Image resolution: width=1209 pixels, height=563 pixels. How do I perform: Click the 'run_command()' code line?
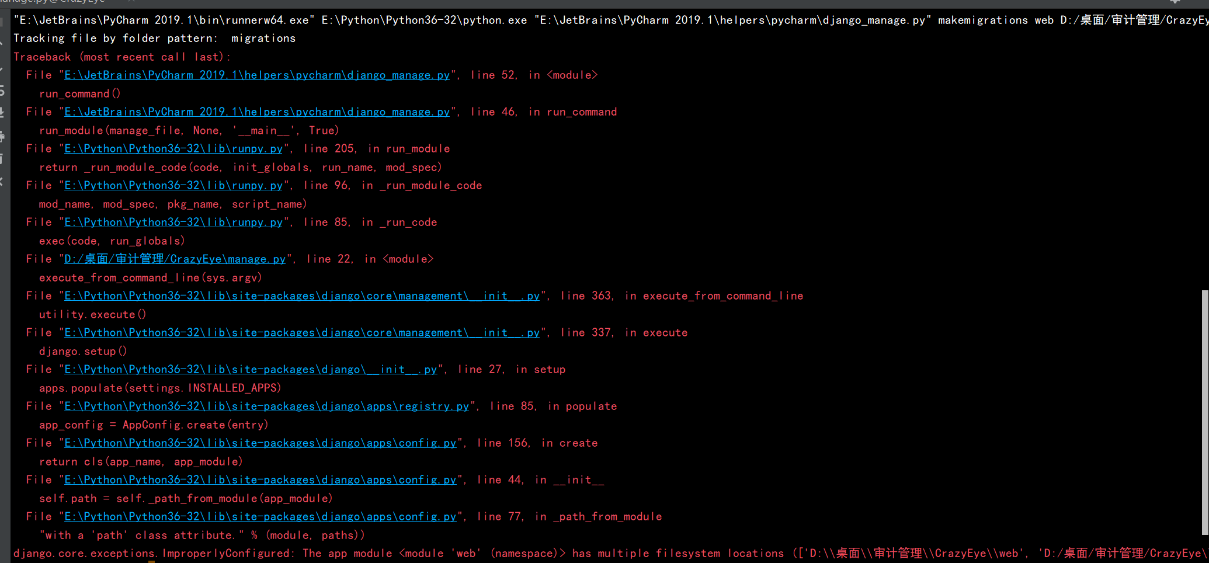(80, 94)
